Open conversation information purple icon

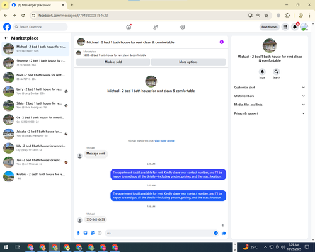222,42
